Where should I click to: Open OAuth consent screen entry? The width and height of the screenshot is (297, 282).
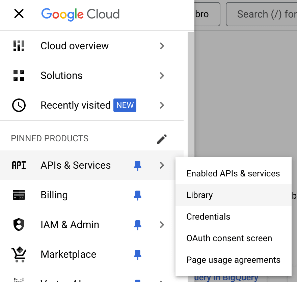(229, 238)
